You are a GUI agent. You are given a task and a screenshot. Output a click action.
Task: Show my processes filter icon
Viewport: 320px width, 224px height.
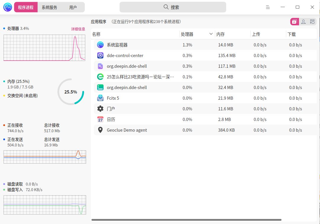pyautogui.click(x=303, y=22)
